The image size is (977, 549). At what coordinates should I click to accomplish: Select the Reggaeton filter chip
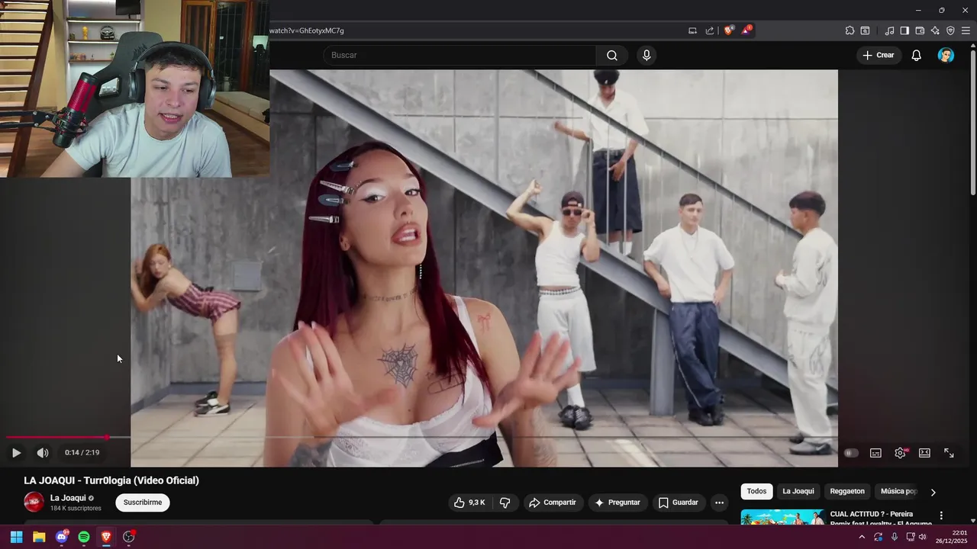(x=847, y=491)
